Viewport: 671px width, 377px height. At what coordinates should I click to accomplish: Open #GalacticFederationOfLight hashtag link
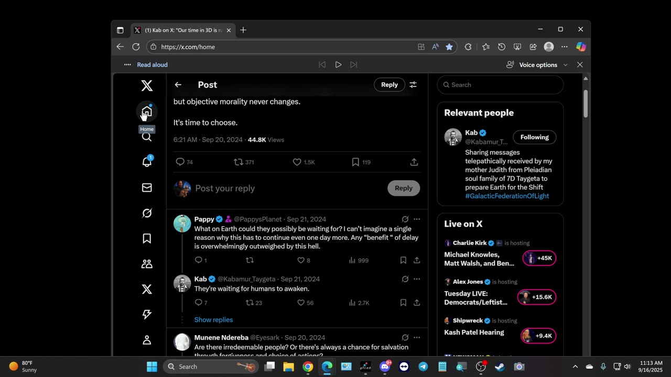coord(507,196)
